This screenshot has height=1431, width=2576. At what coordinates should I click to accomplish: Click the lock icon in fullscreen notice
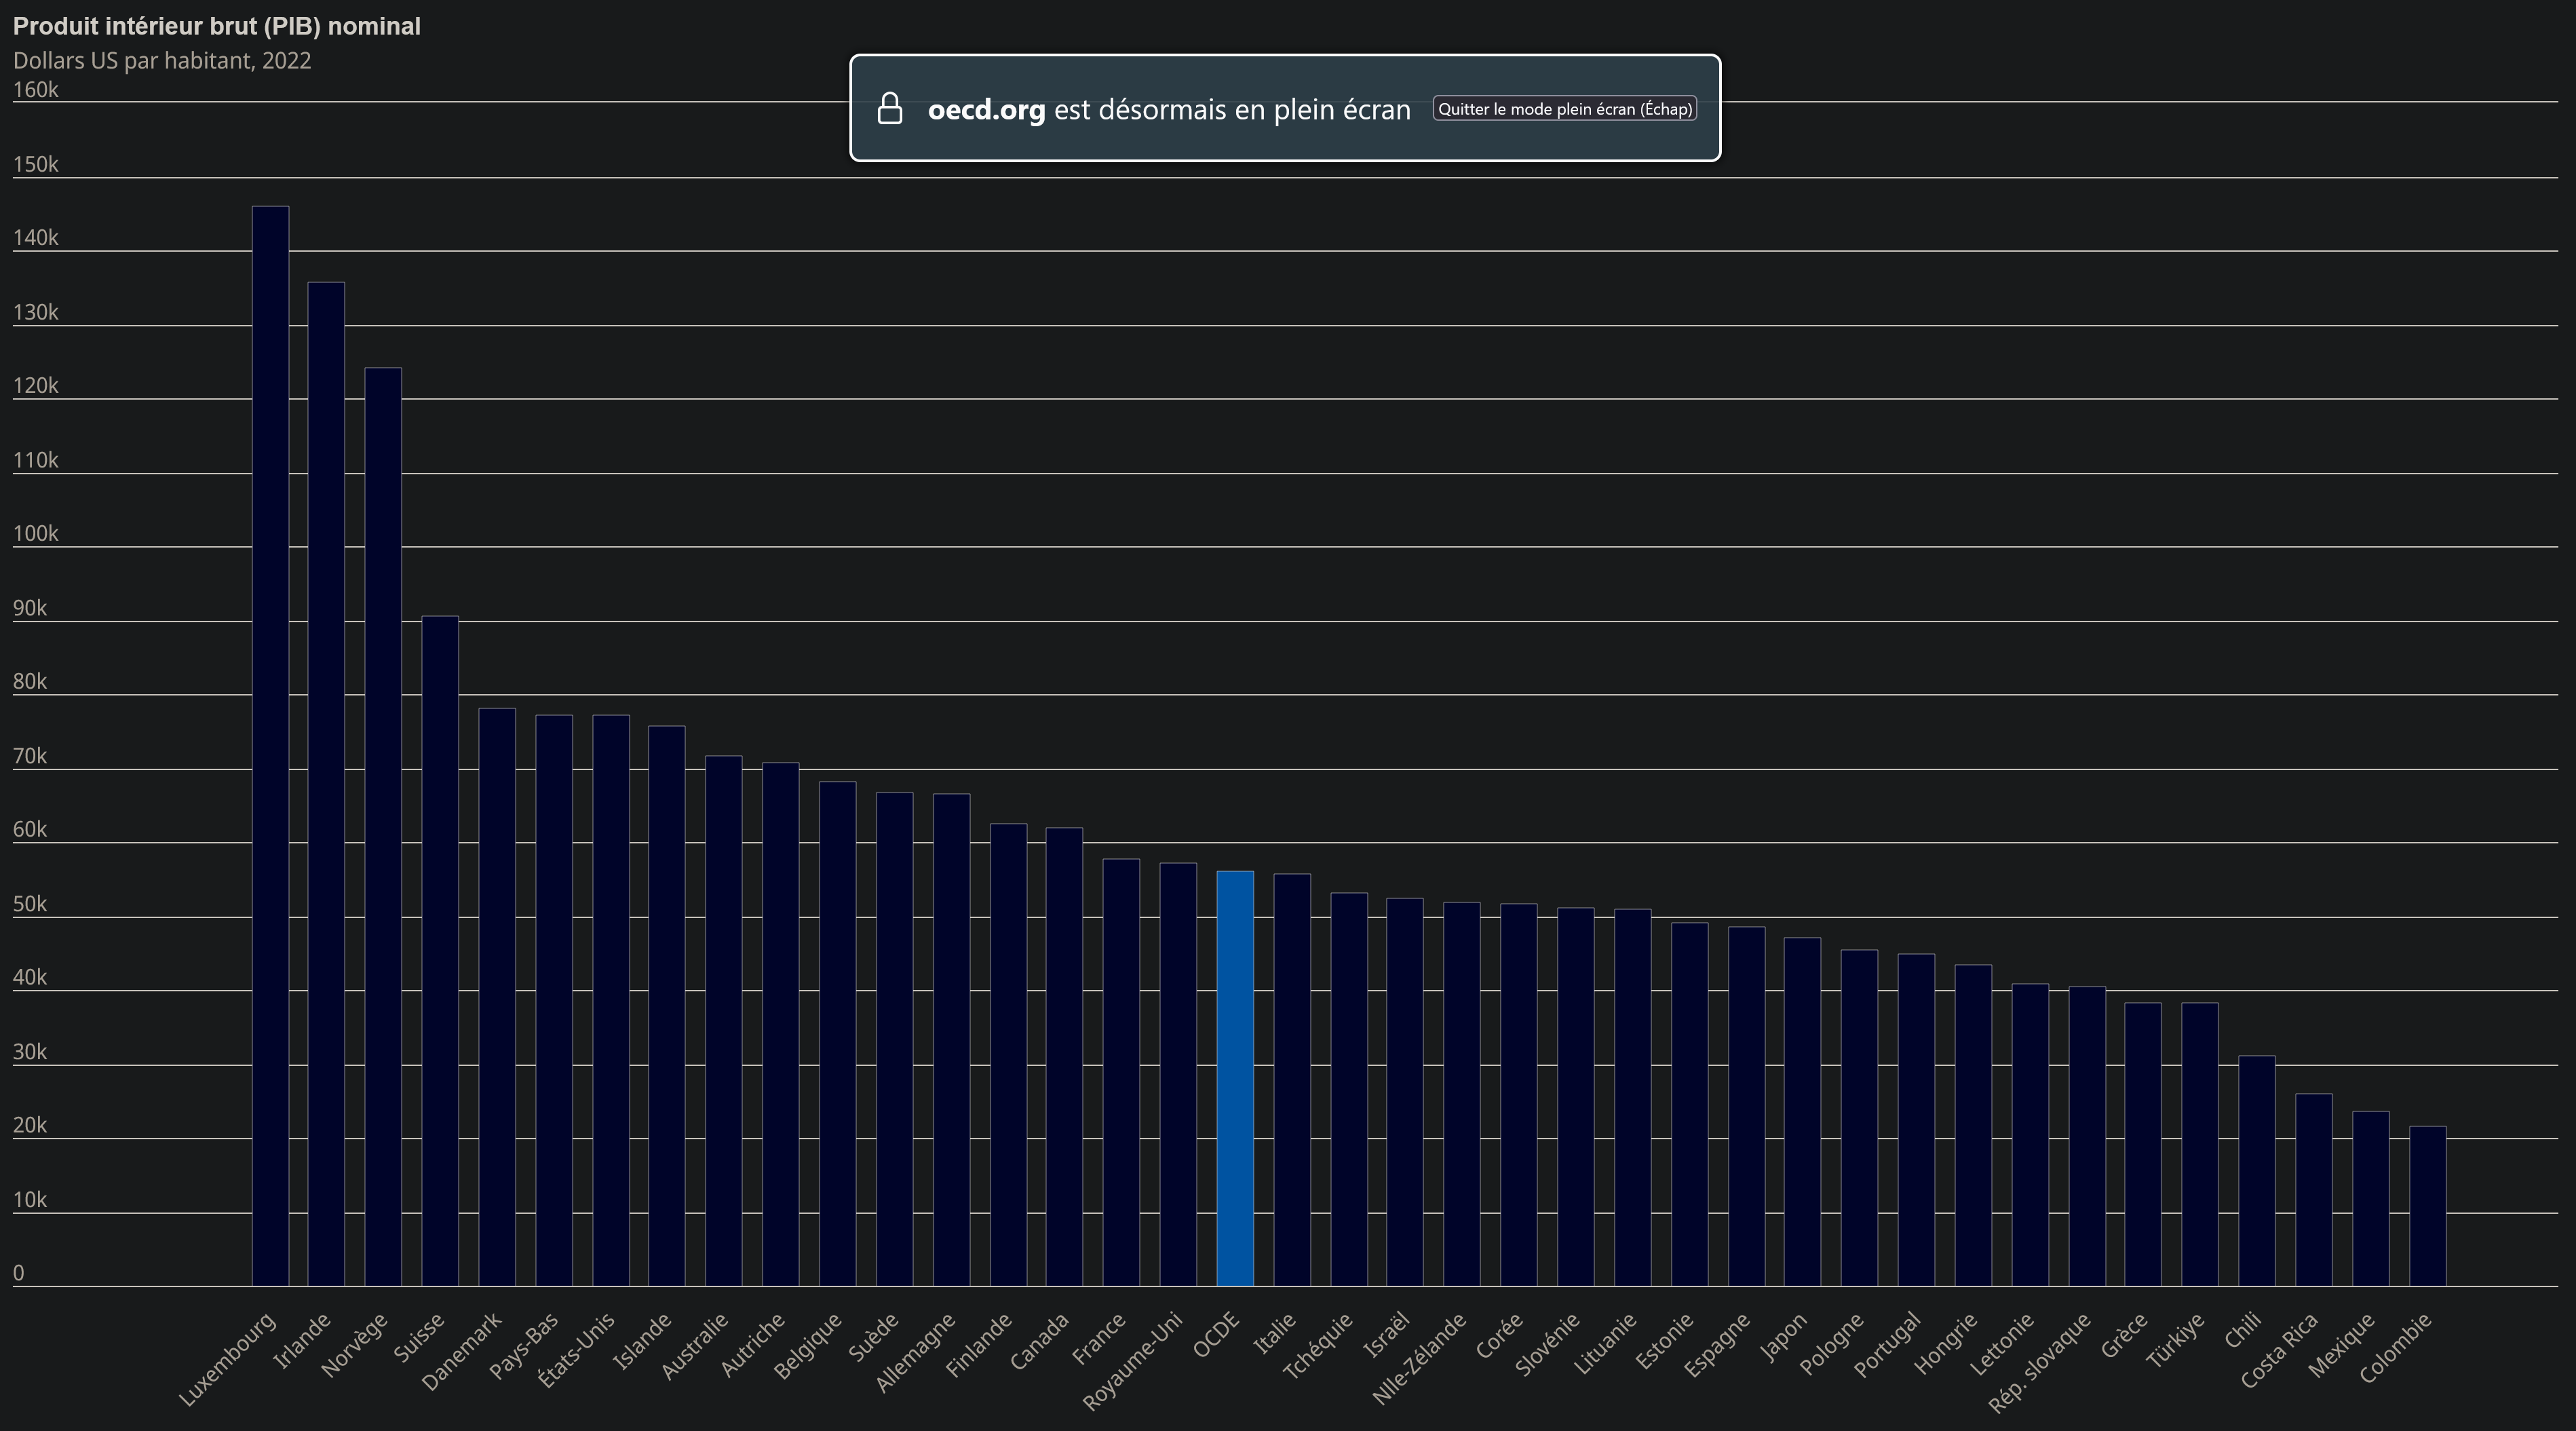tap(889, 109)
